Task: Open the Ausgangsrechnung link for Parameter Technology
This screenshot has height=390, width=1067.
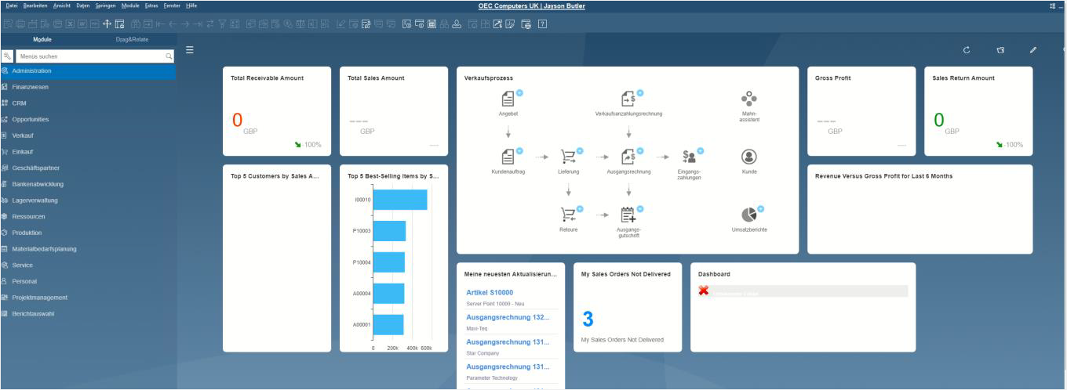Action: coord(508,367)
